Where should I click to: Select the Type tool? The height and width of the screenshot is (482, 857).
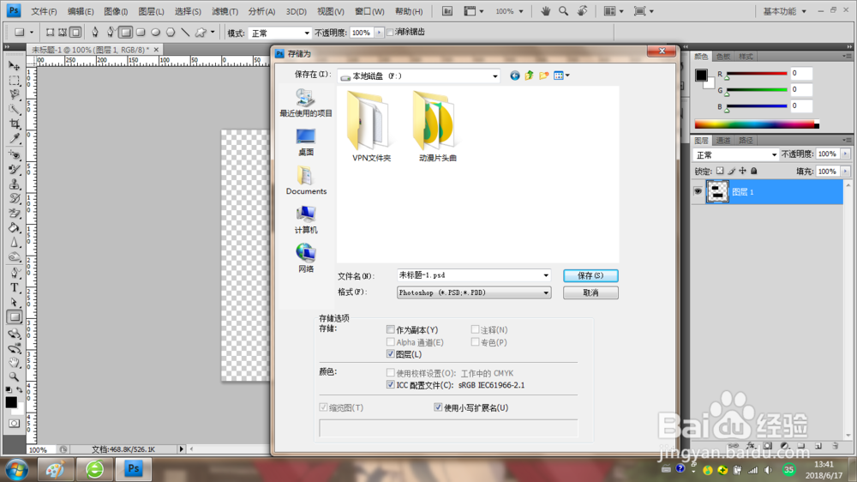click(15, 288)
